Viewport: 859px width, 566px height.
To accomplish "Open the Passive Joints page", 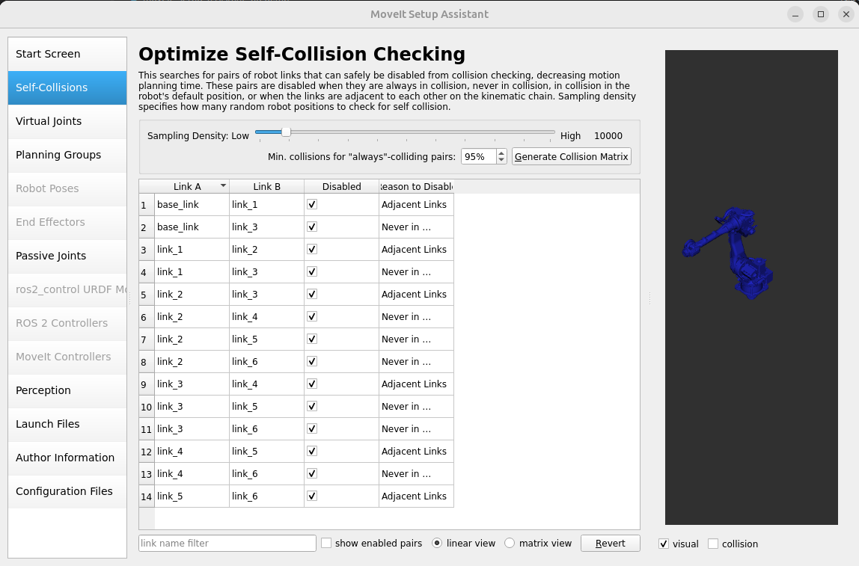I will point(67,256).
